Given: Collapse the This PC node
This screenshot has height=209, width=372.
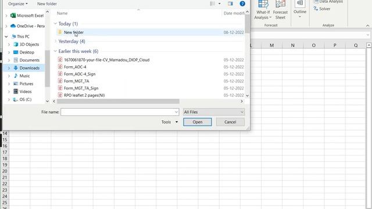Looking at the screenshot, I should pos(6,37).
